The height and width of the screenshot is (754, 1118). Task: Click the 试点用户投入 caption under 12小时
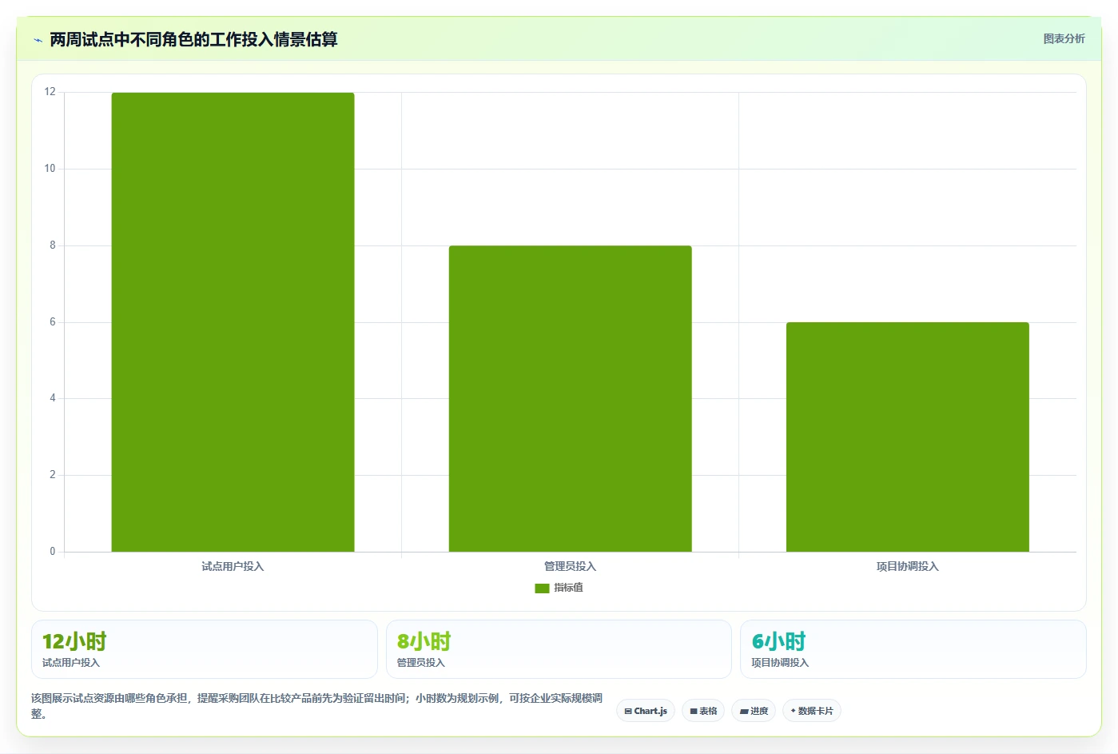71,663
